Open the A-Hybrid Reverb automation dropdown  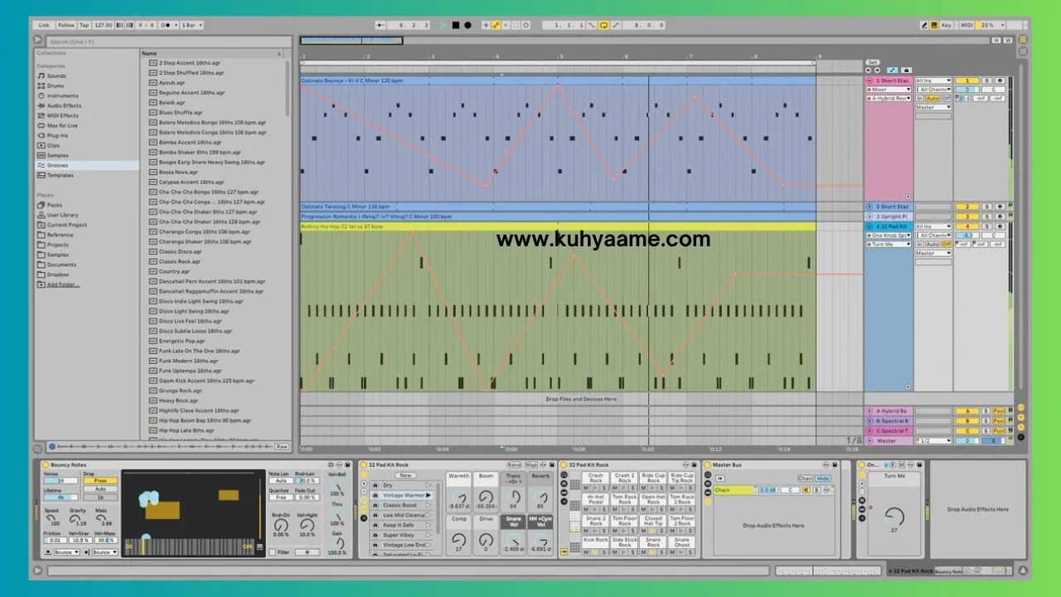click(x=889, y=99)
